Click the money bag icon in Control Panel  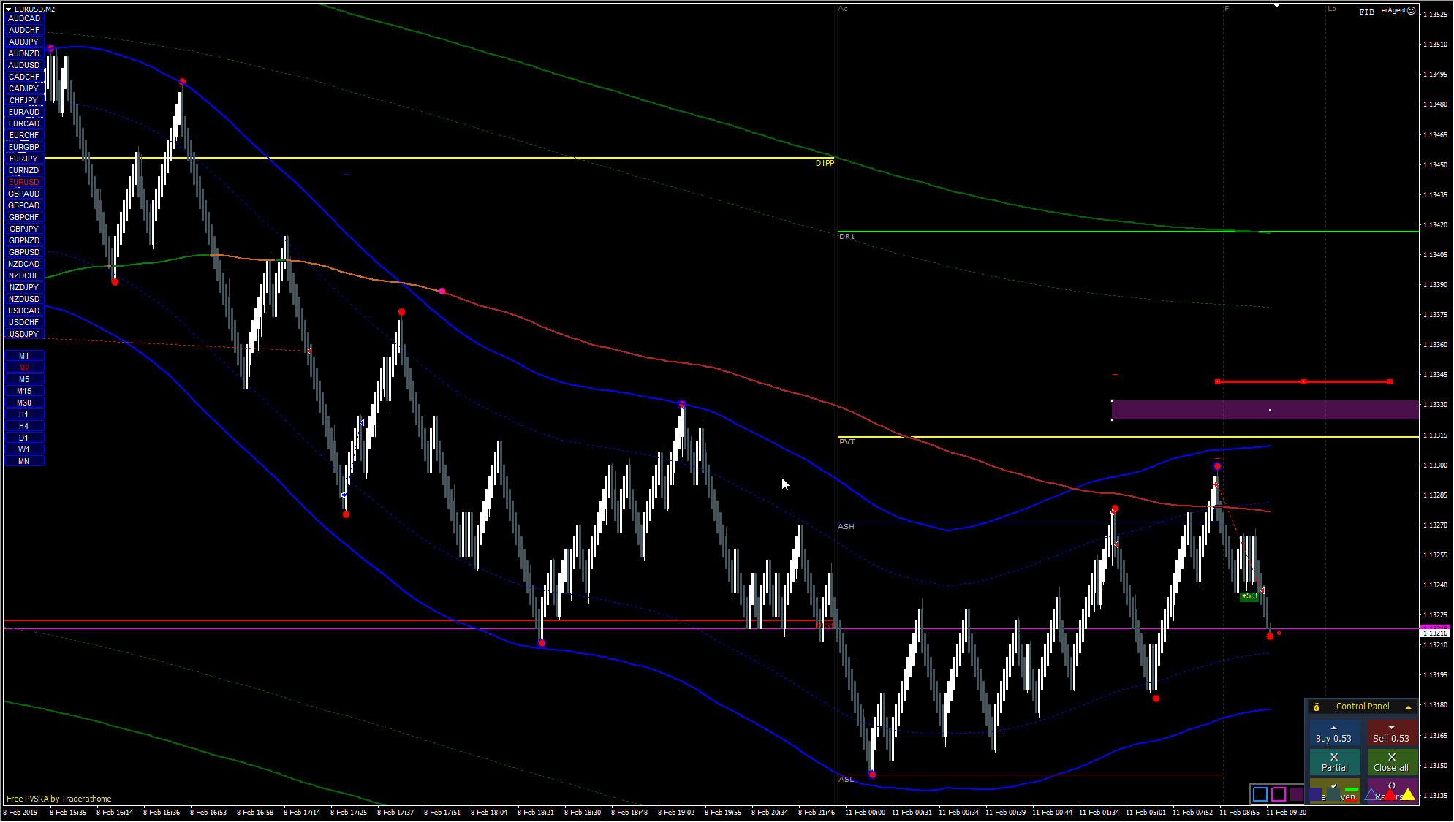coord(1316,707)
